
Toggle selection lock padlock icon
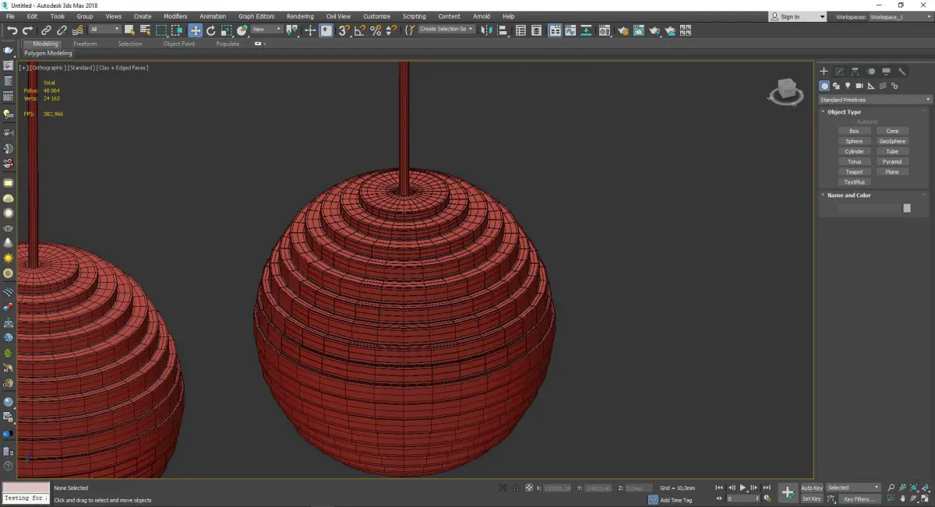click(x=516, y=488)
